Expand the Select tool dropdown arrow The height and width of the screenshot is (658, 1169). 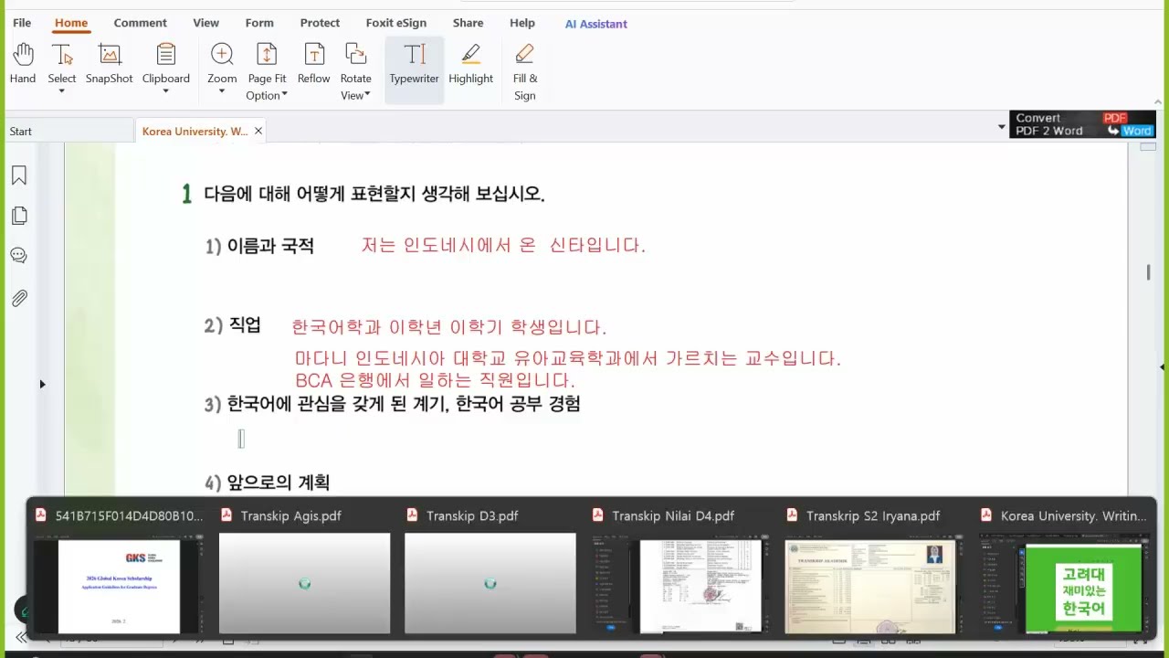pyautogui.click(x=62, y=91)
